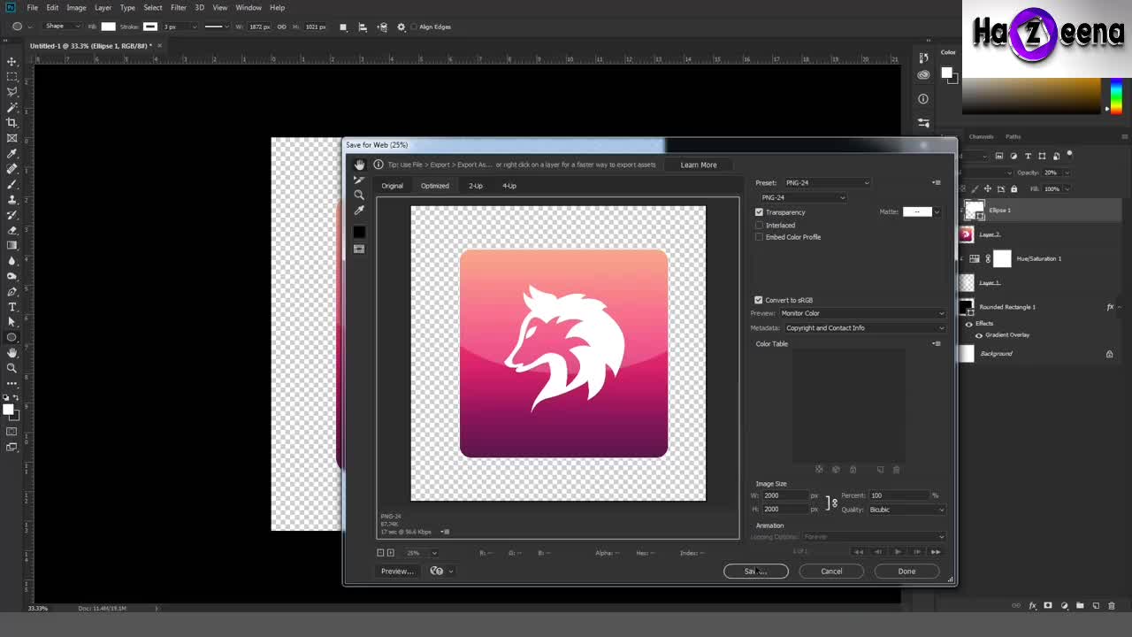This screenshot has height=637, width=1132.
Task: Toggle Convert to sRGB checkbox
Action: 759,300
